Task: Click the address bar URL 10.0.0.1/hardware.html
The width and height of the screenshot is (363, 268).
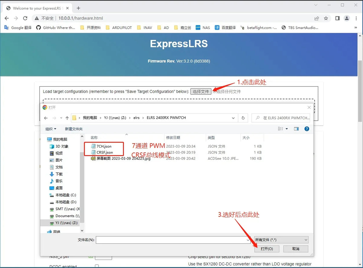Action: tap(81, 18)
